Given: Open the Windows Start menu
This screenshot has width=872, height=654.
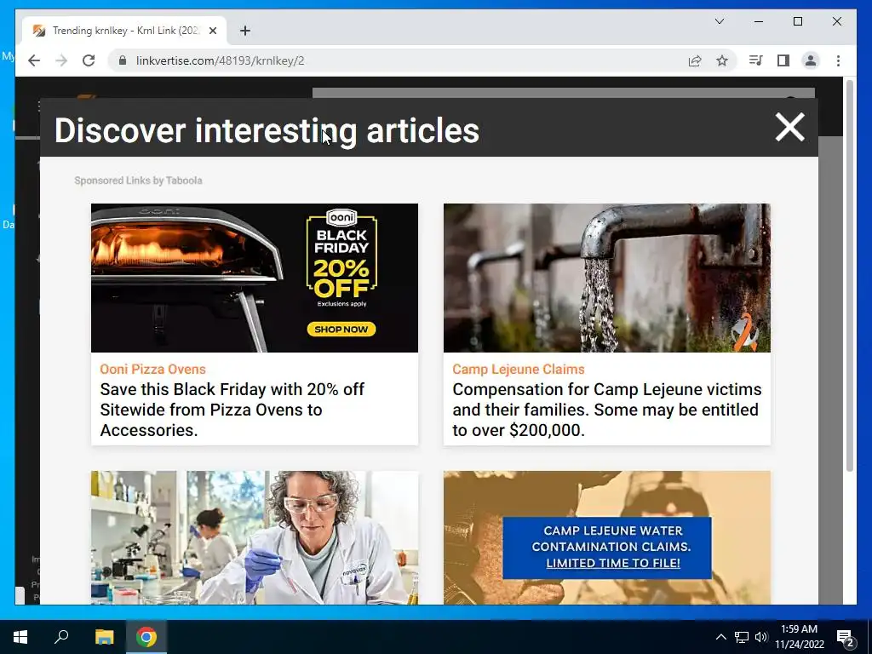Looking at the screenshot, I should click(x=20, y=637).
